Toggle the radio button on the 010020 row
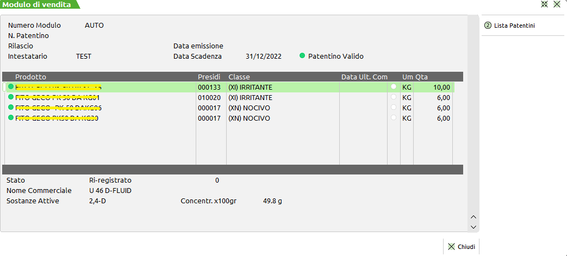Image resolution: width=567 pixels, height=256 pixels. (x=394, y=97)
